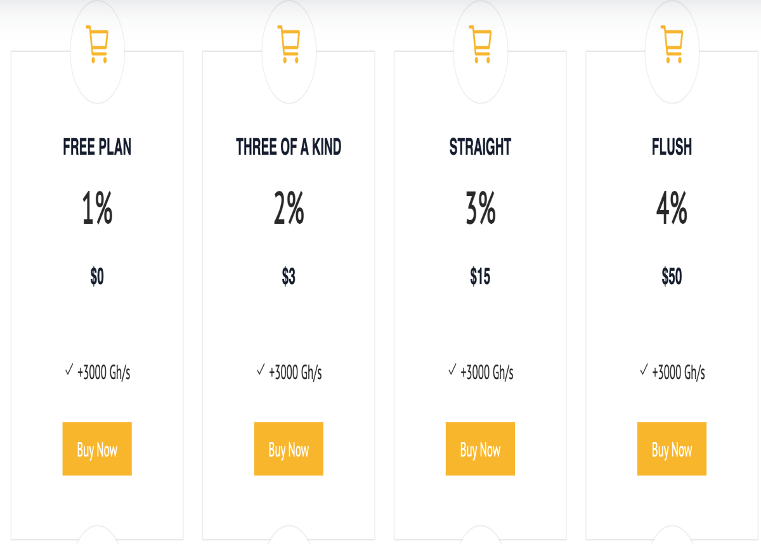
Task: Click the 2% rate text
Action: [x=289, y=209]
